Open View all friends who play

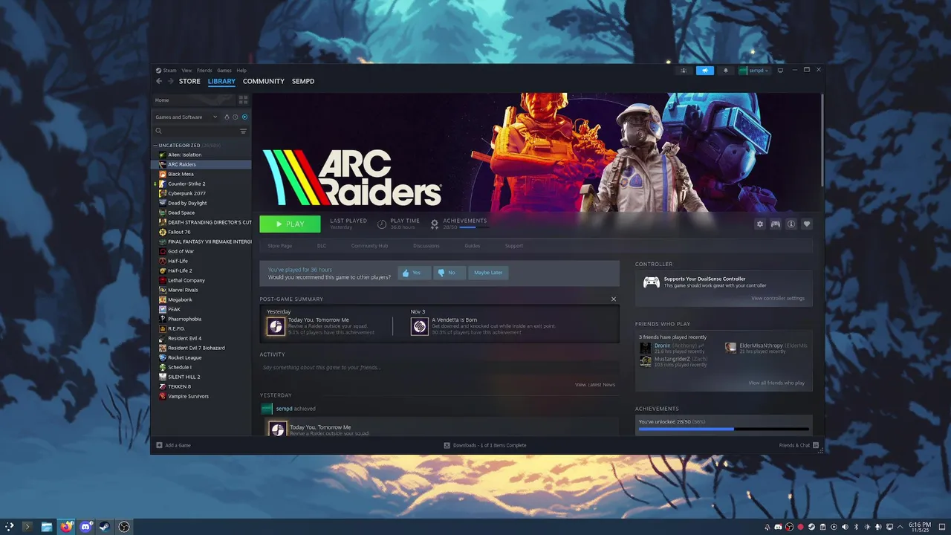pyautogui.click(x=776, y=383)
